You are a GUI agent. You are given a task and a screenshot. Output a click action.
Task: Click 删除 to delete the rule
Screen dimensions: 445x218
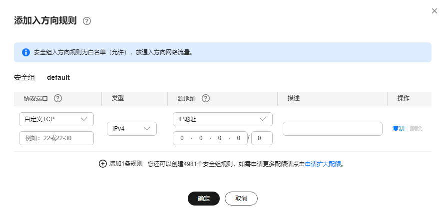tap(416, 128)
